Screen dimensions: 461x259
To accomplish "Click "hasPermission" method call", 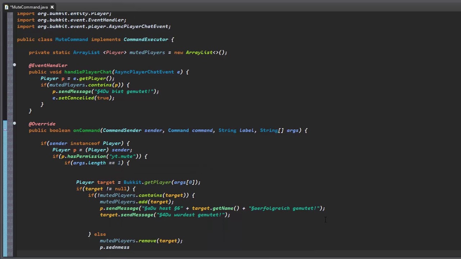I will 86,156.
